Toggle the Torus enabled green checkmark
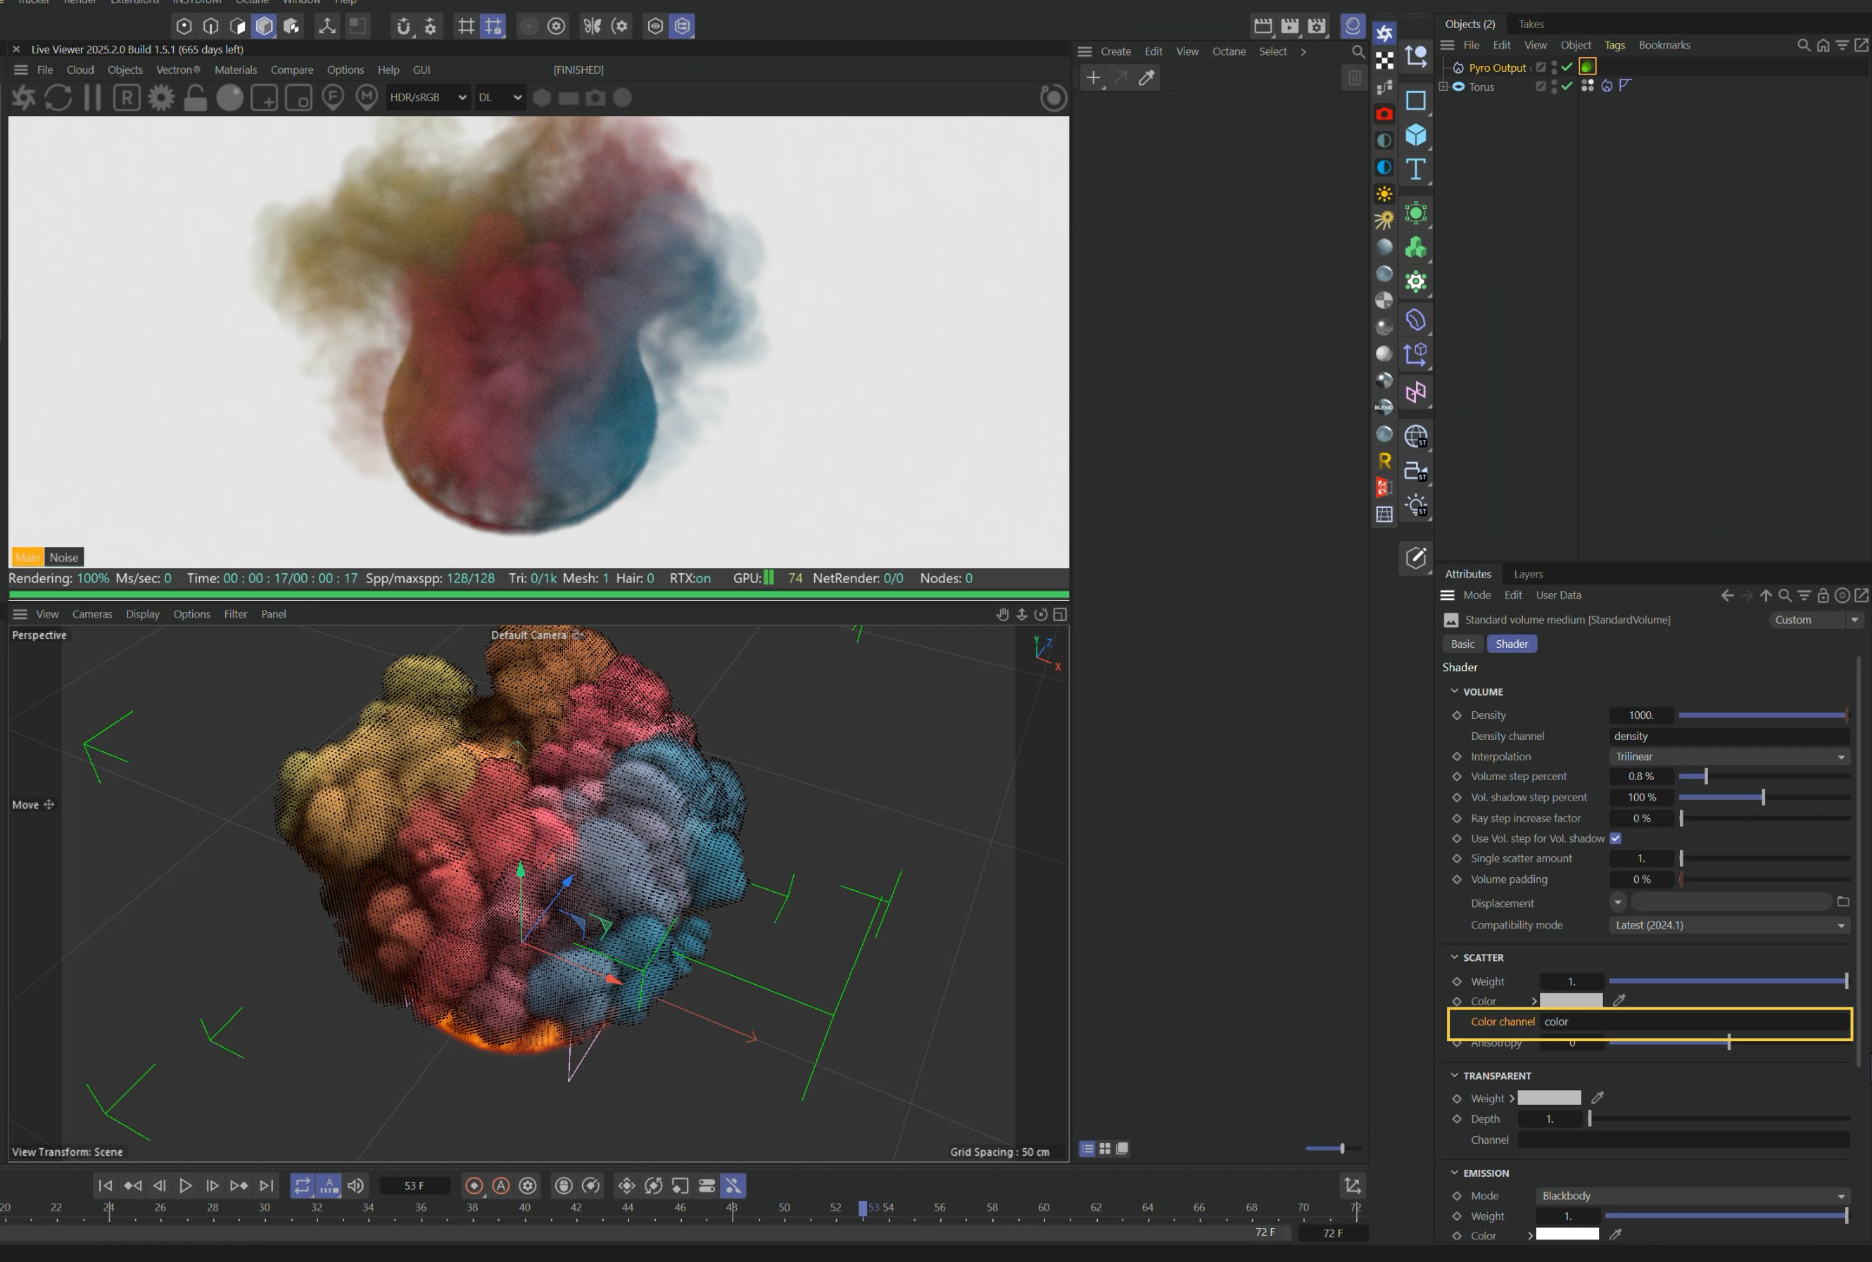 1567,86
